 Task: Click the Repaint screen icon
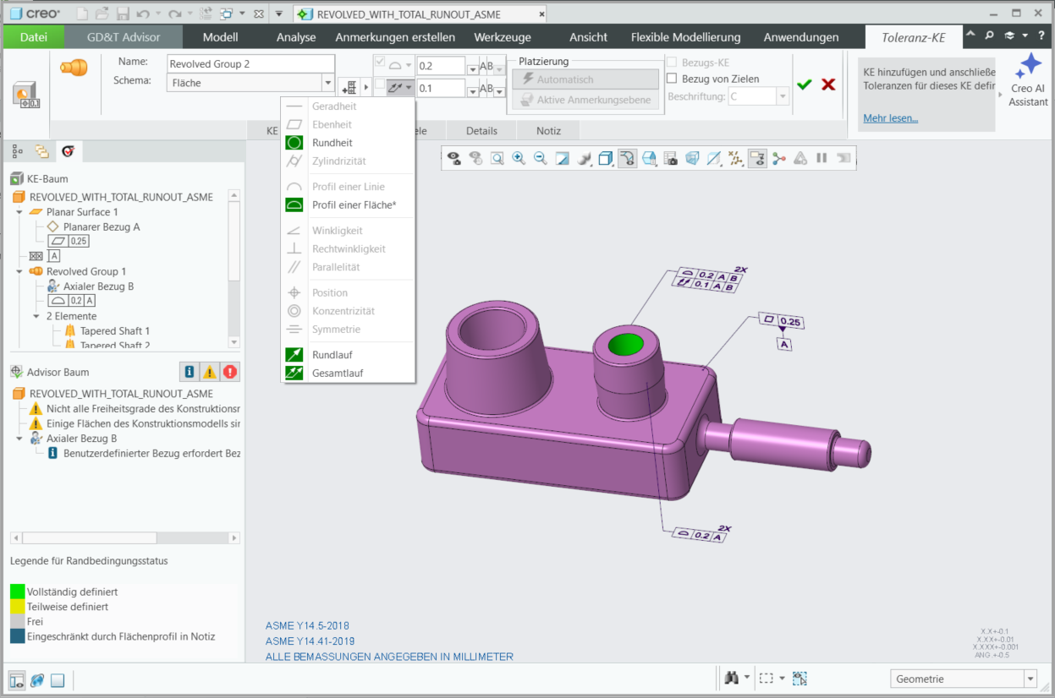point(562,158)
